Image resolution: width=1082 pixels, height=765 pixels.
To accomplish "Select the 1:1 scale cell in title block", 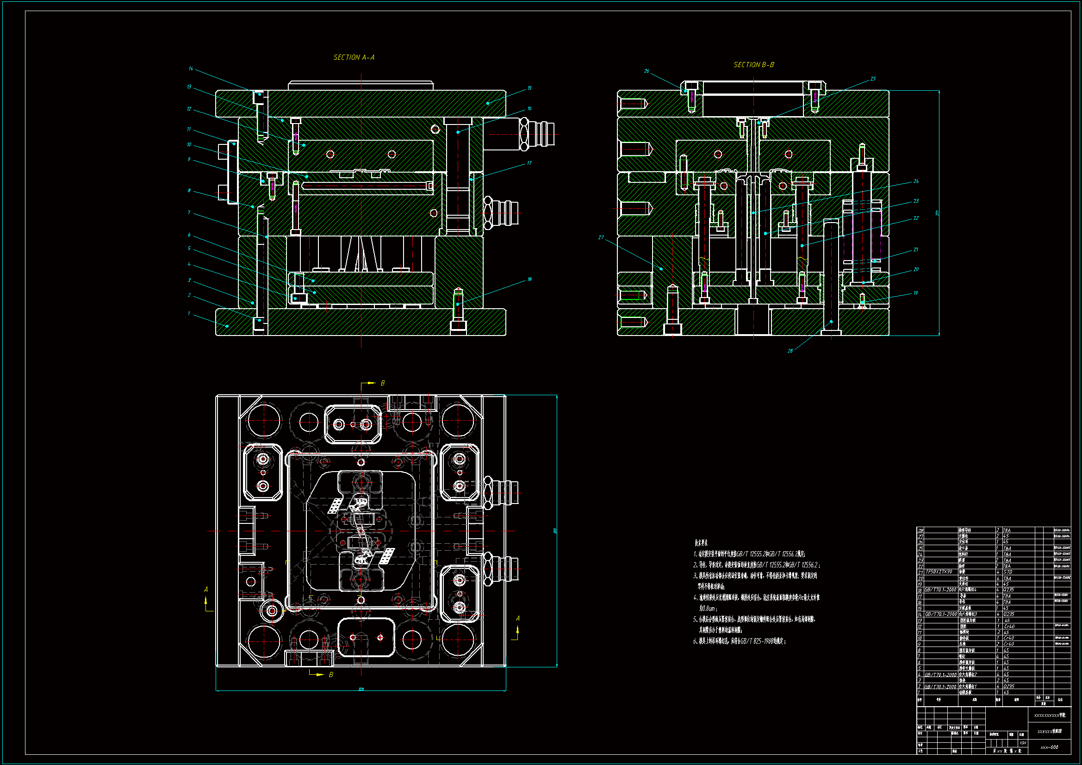I will click(1022, 743).
